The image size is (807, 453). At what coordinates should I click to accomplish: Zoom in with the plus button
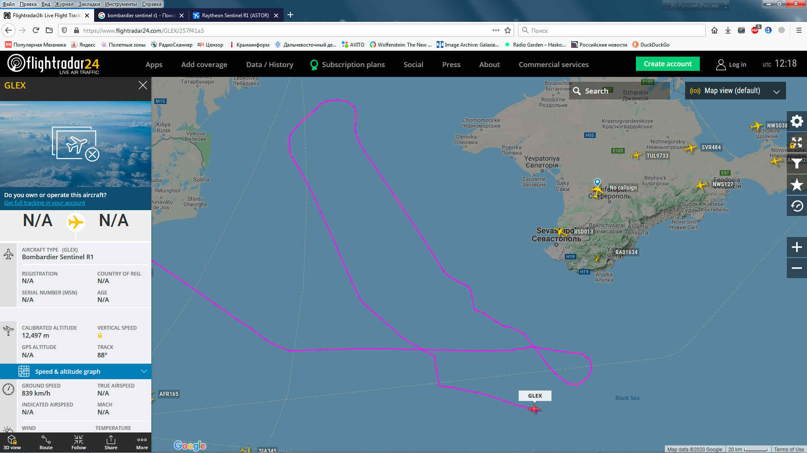(x=796, y=247)
